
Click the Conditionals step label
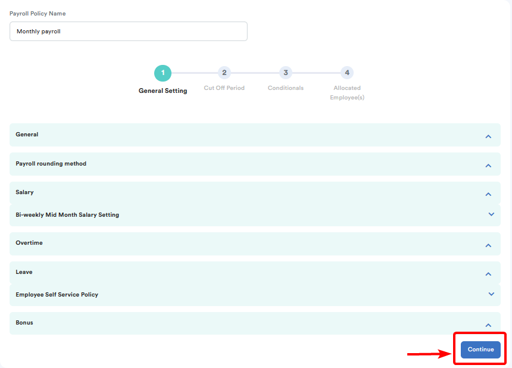[x=286, y=88]
